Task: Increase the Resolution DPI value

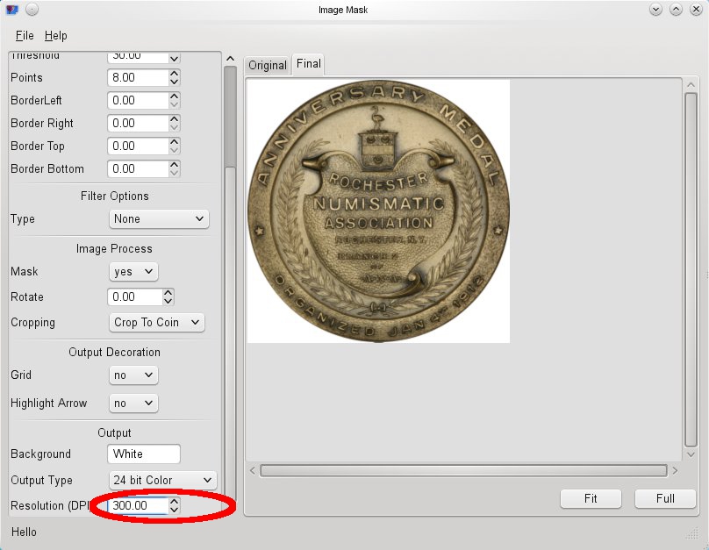Action: tap(175, 501)
